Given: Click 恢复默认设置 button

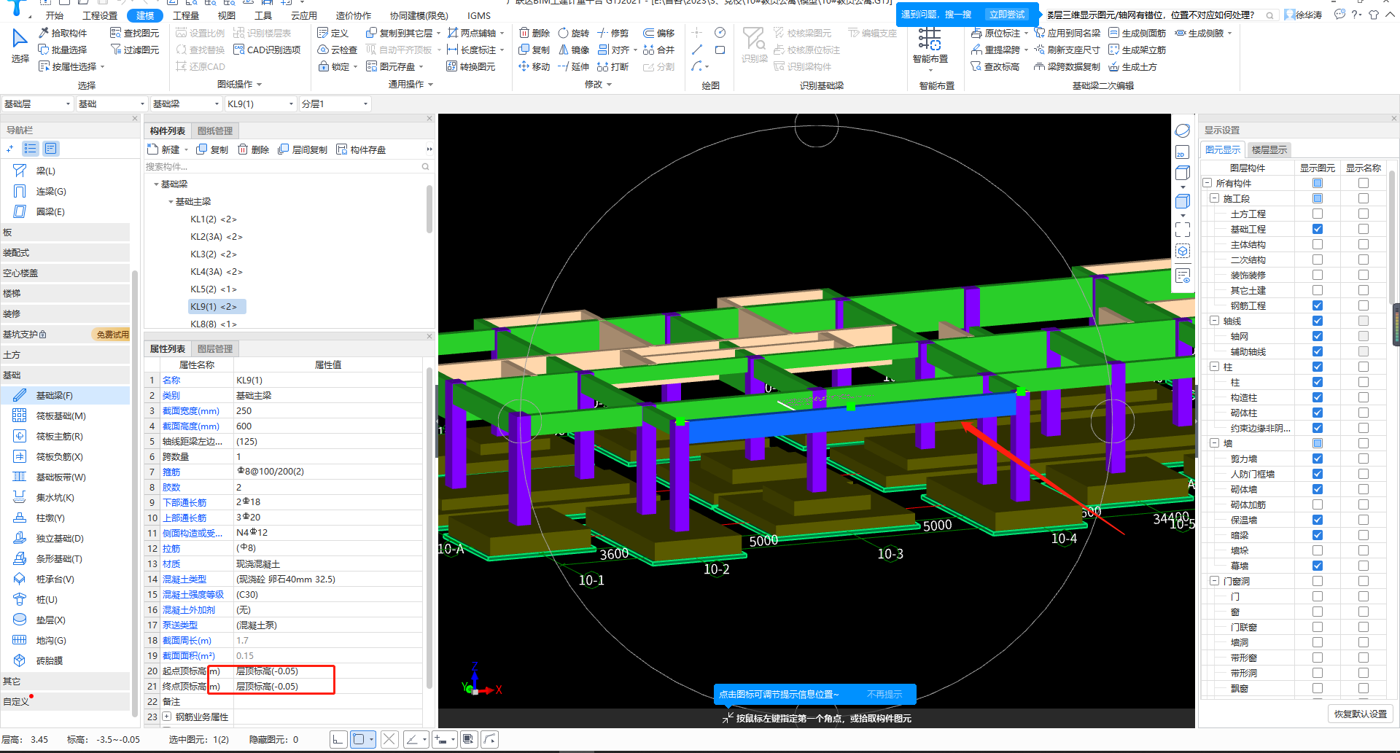Looking at the screenshot, I should pyautogui.click(x=1361, y=714).
